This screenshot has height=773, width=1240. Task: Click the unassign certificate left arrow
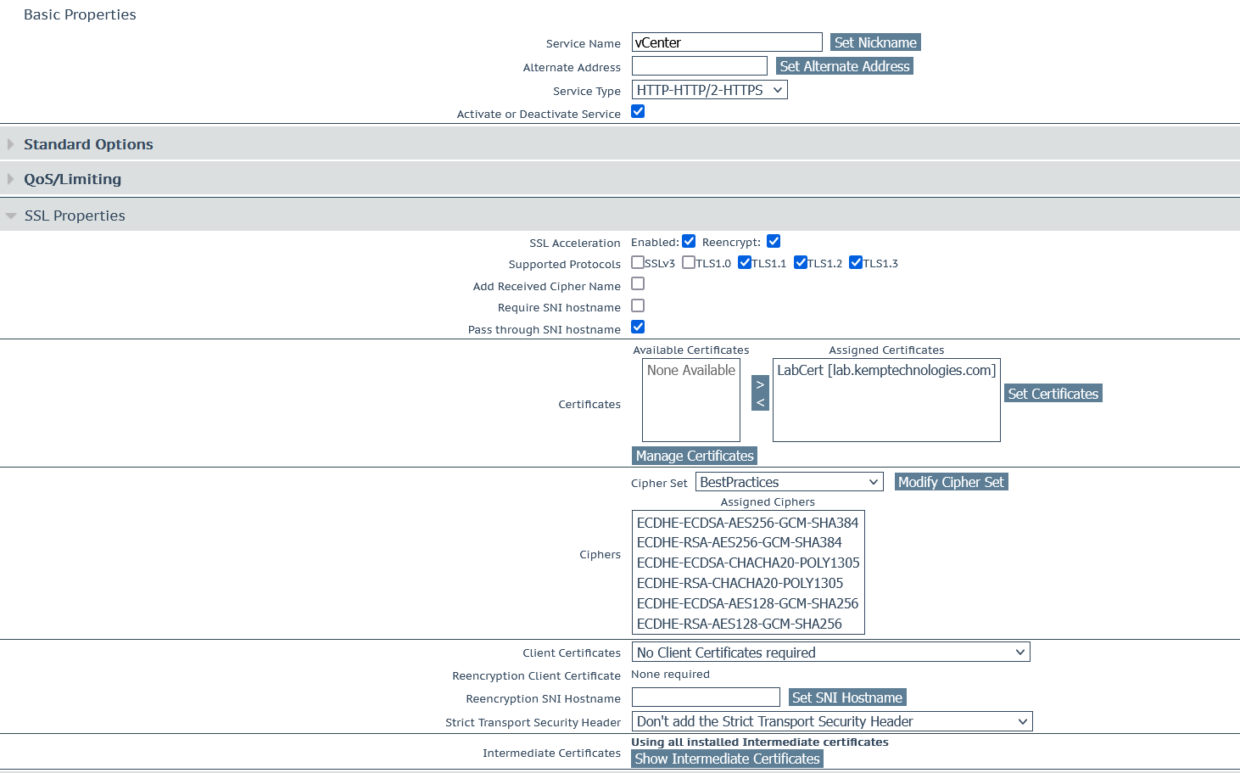(760, 402)
